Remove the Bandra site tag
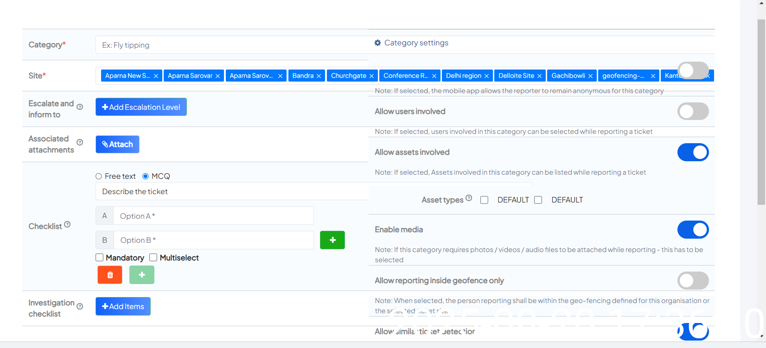This screenshot has width=766, height=348. (x=319, y=76)
